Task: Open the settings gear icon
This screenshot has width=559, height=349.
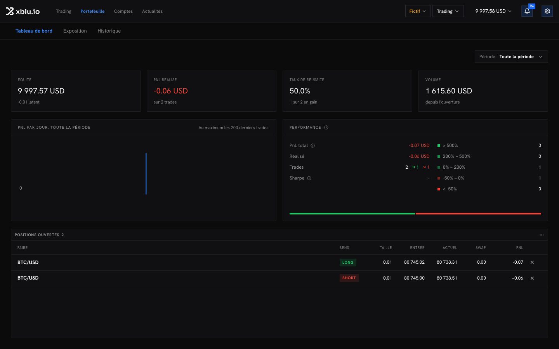Action: pyautogui.click(x=547, y=11)
